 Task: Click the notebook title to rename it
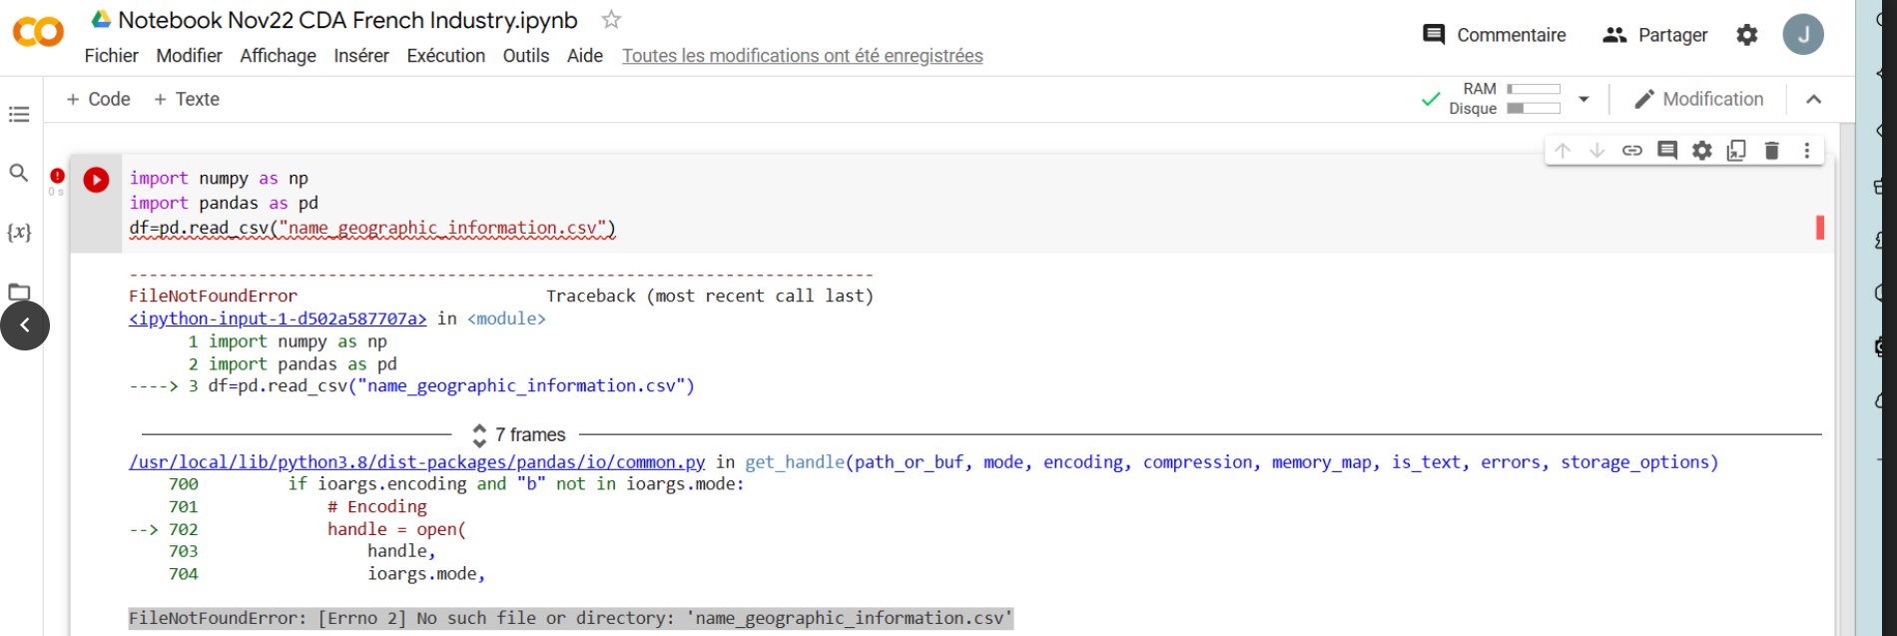coord(347,20)
